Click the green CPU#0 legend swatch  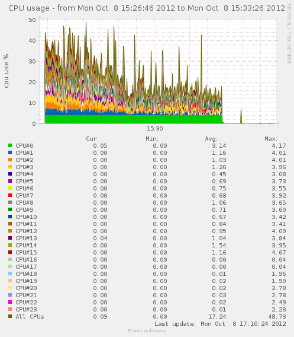tap(10, 145)
